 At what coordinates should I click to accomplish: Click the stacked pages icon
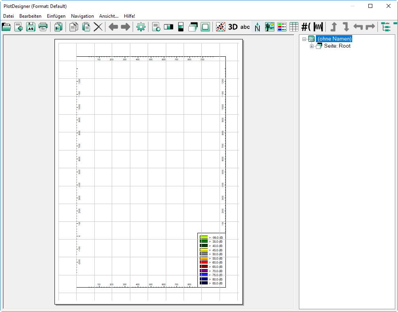coord(193,27)
